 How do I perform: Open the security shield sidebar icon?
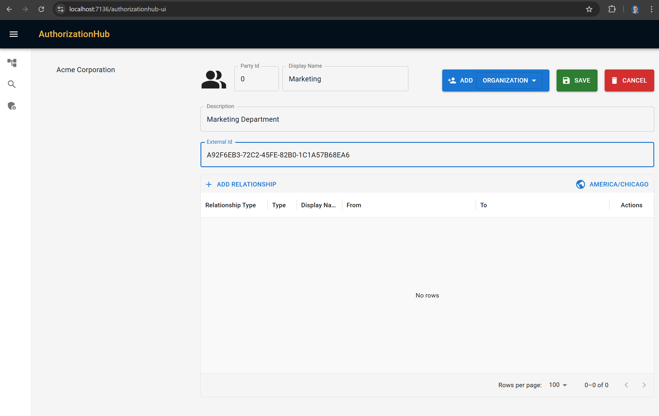(12, 106)
